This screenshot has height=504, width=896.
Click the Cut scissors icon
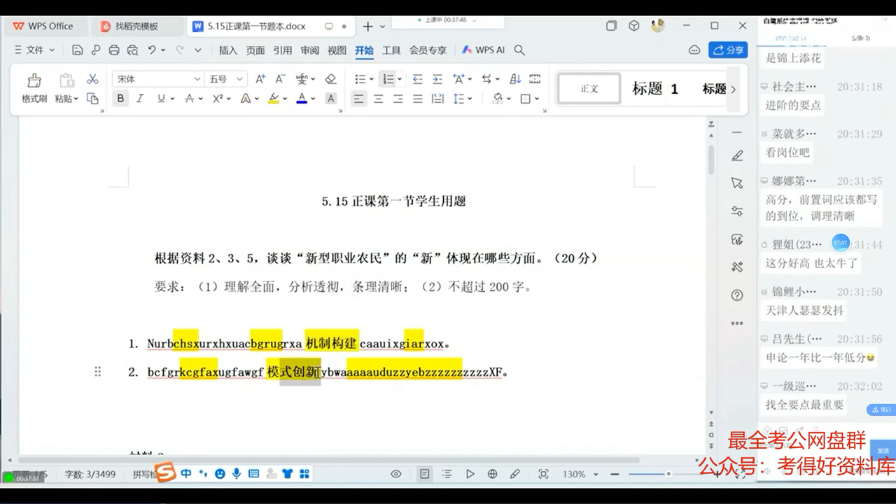point(92,79)
